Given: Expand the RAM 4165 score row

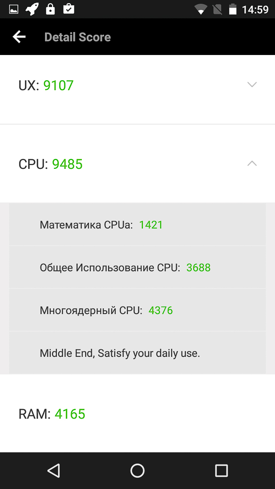Looking at the screenshot, I should click(137, 413).
